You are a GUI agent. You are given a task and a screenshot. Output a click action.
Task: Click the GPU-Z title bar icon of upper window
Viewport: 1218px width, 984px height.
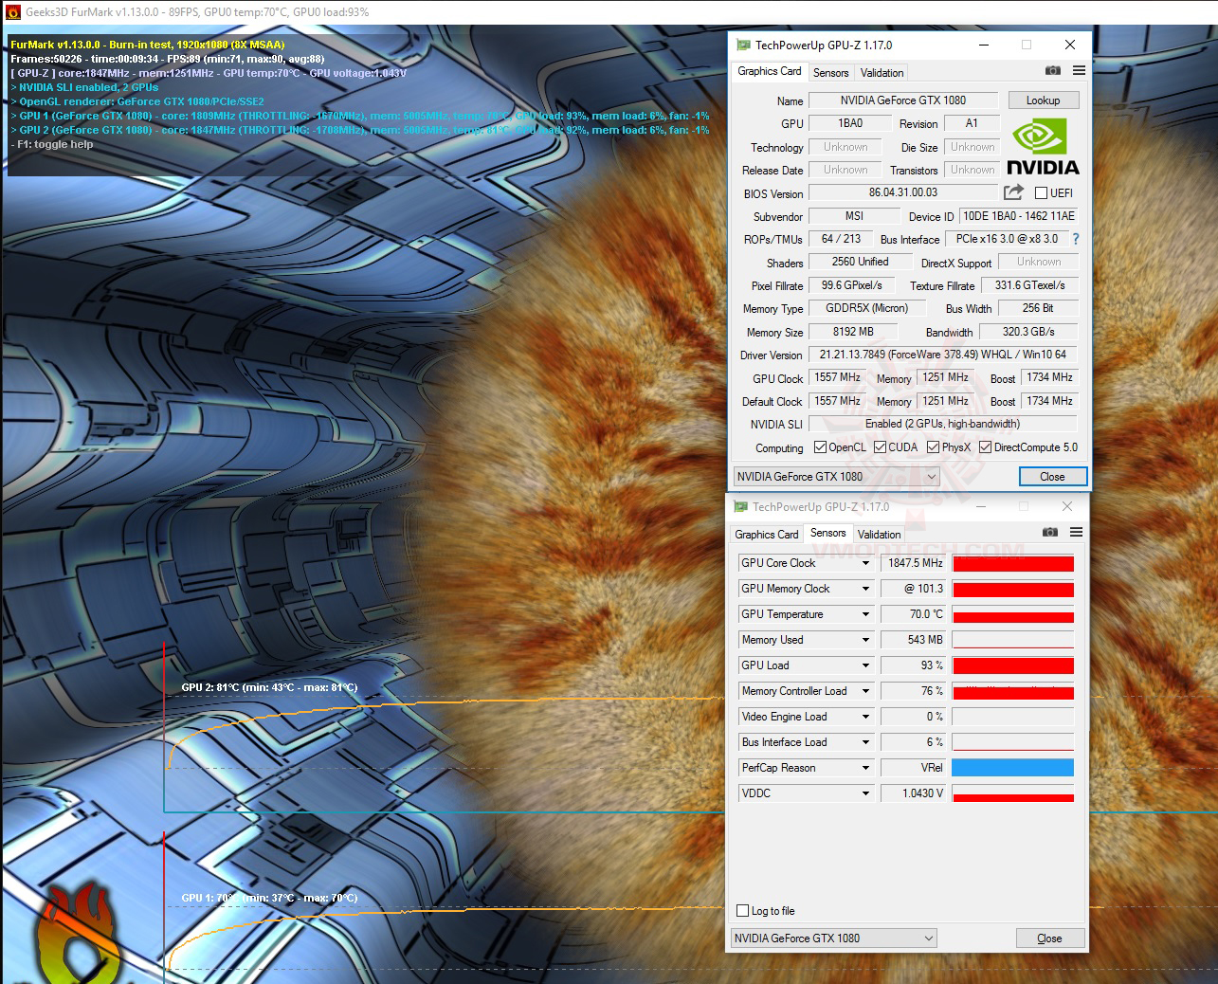(743, 45)
